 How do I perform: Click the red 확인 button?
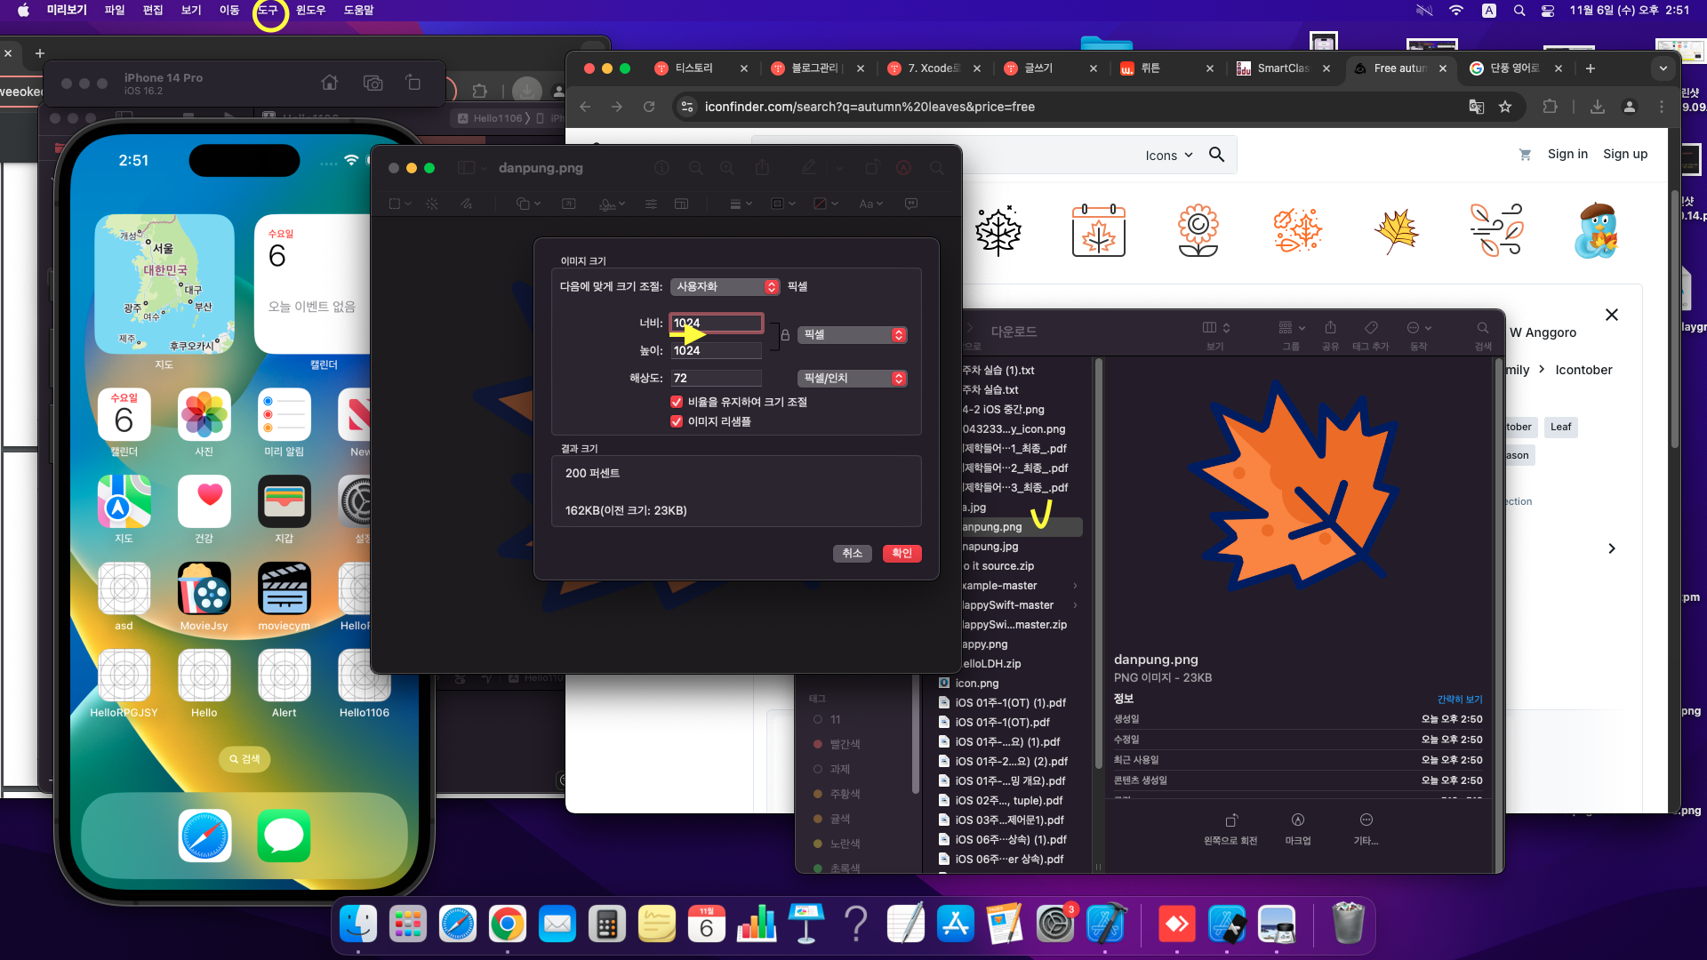coord(902,553)
